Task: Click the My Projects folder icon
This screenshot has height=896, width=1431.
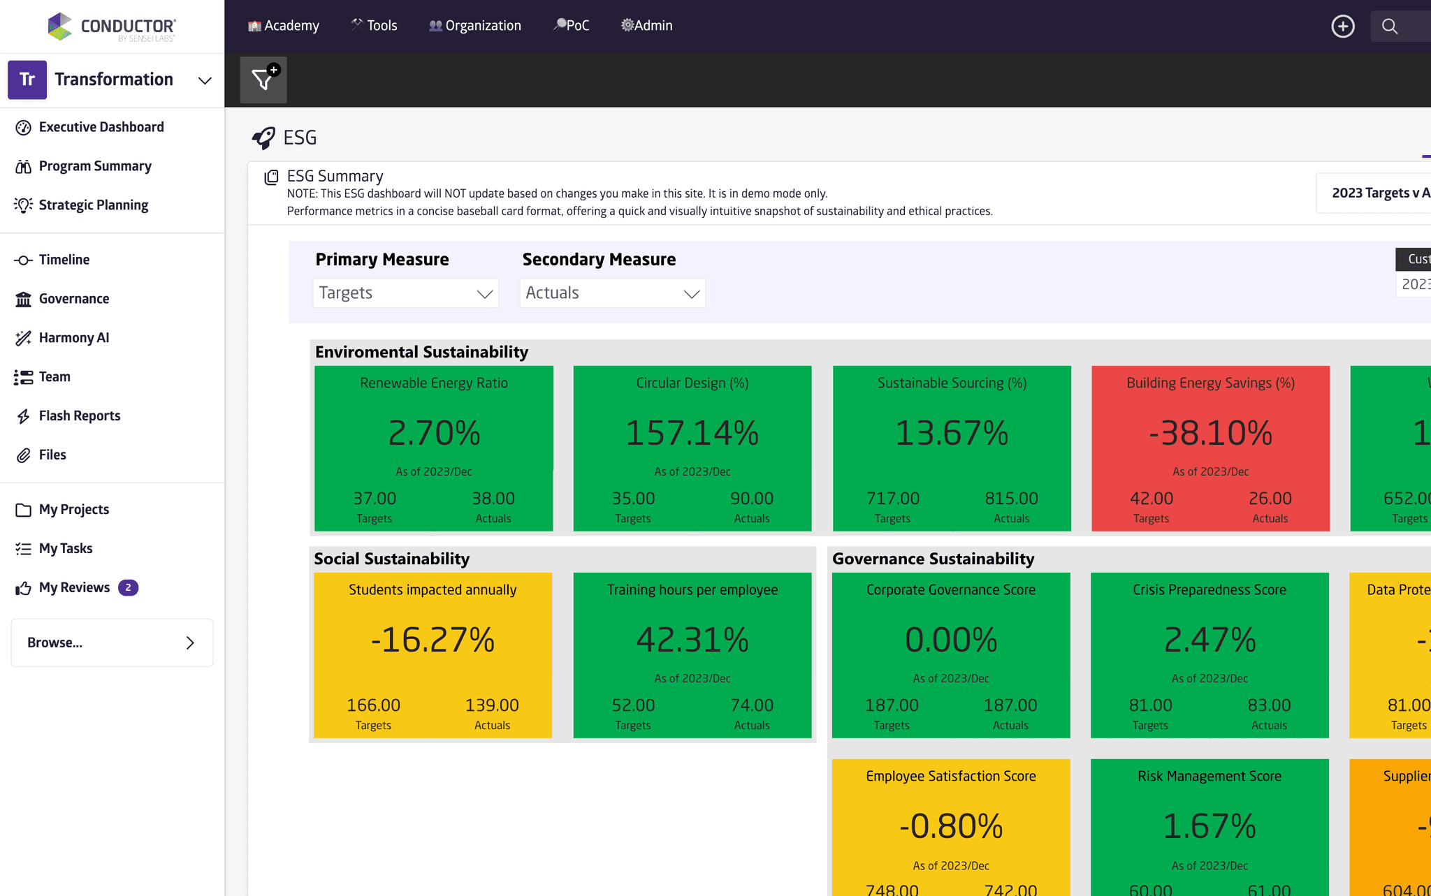Action: (23, 510)
